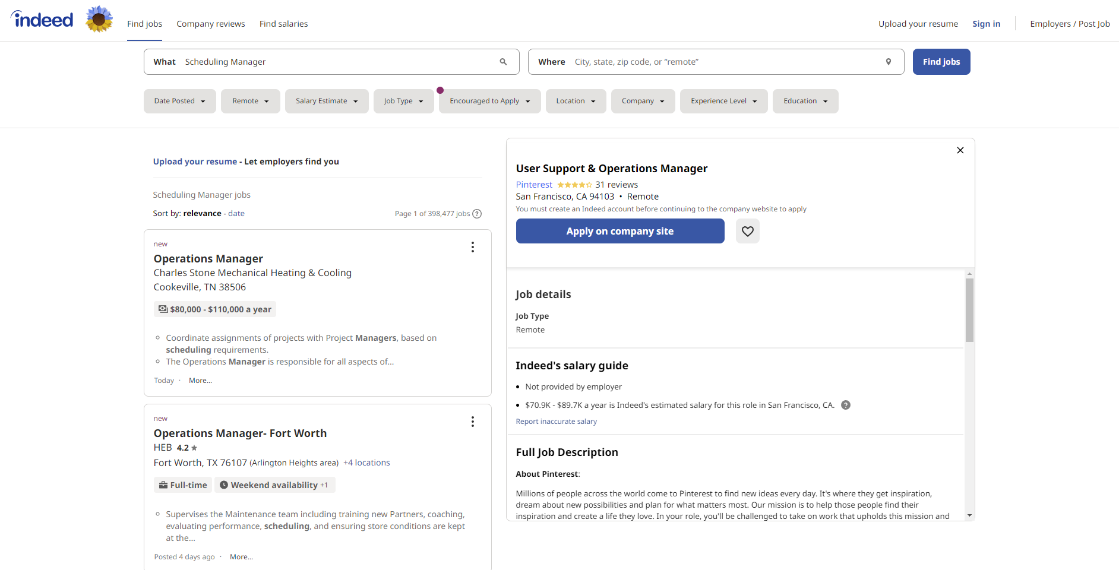Save the Pinterest job with the heart button

pyautogui.click(x=747, y=231)
